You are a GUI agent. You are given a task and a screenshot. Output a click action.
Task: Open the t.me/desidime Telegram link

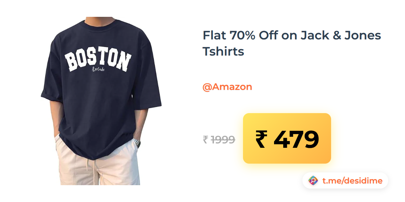pos(352,181)
